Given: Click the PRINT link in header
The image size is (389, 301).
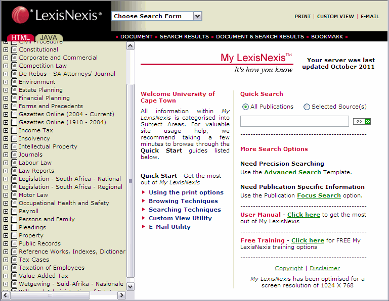Looking at the screenshot, I should (302, 16).
